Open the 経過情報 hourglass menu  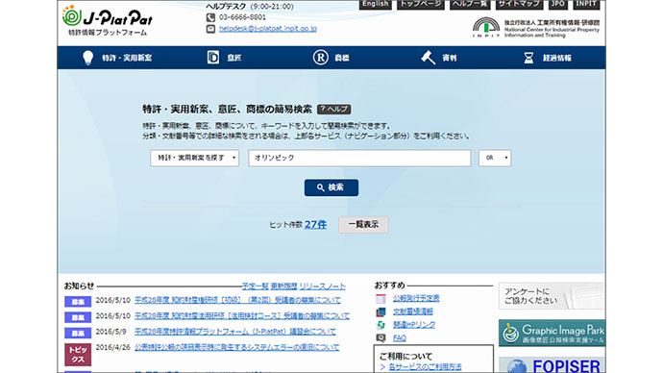pyautogui.click(x=547, y=58)
